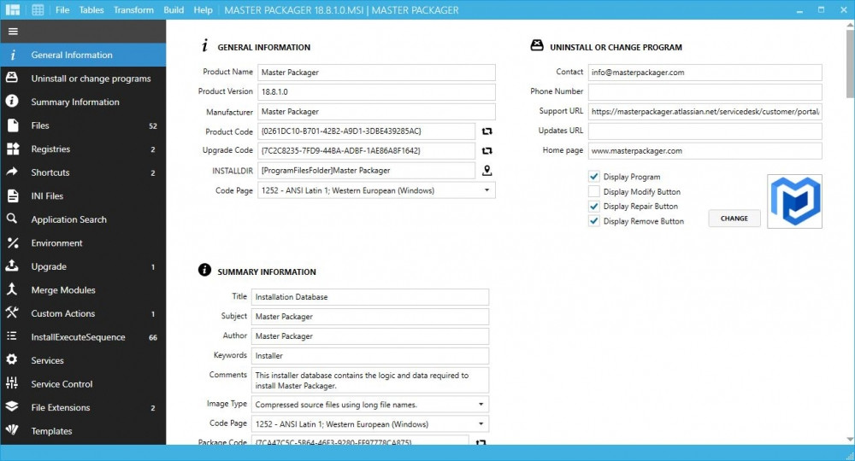Image resolution: width=855 pixels, height=461 pixels.
Task: Open Environment percent icon in sidebar
Action: pos(12,242)
